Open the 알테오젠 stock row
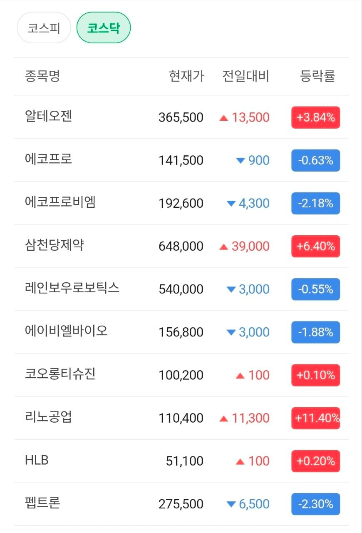The image size is (362, 533). (x=49, y=116)
